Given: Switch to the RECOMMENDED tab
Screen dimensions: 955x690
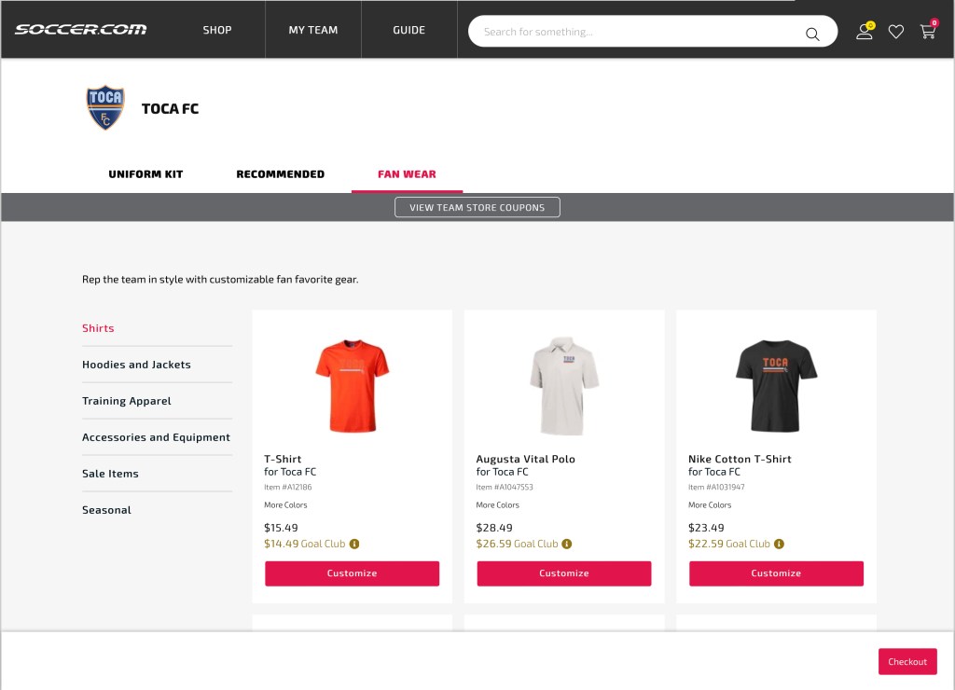Looking at the screenshot, I should point(280,174).
